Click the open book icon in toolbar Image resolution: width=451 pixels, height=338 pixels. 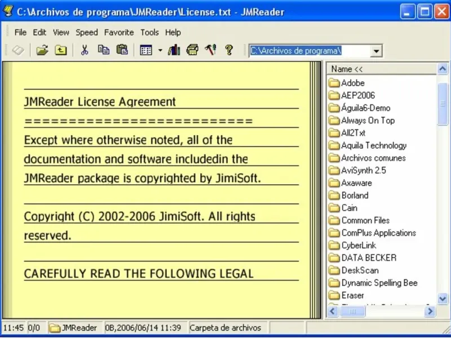[18, 51]
